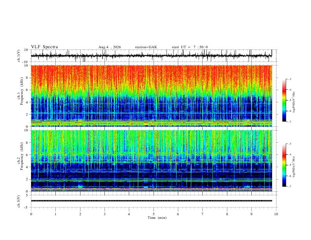The image size is (311, 240).
Task: Click the 5 minute tick on time axis
Action: [154, 214]
